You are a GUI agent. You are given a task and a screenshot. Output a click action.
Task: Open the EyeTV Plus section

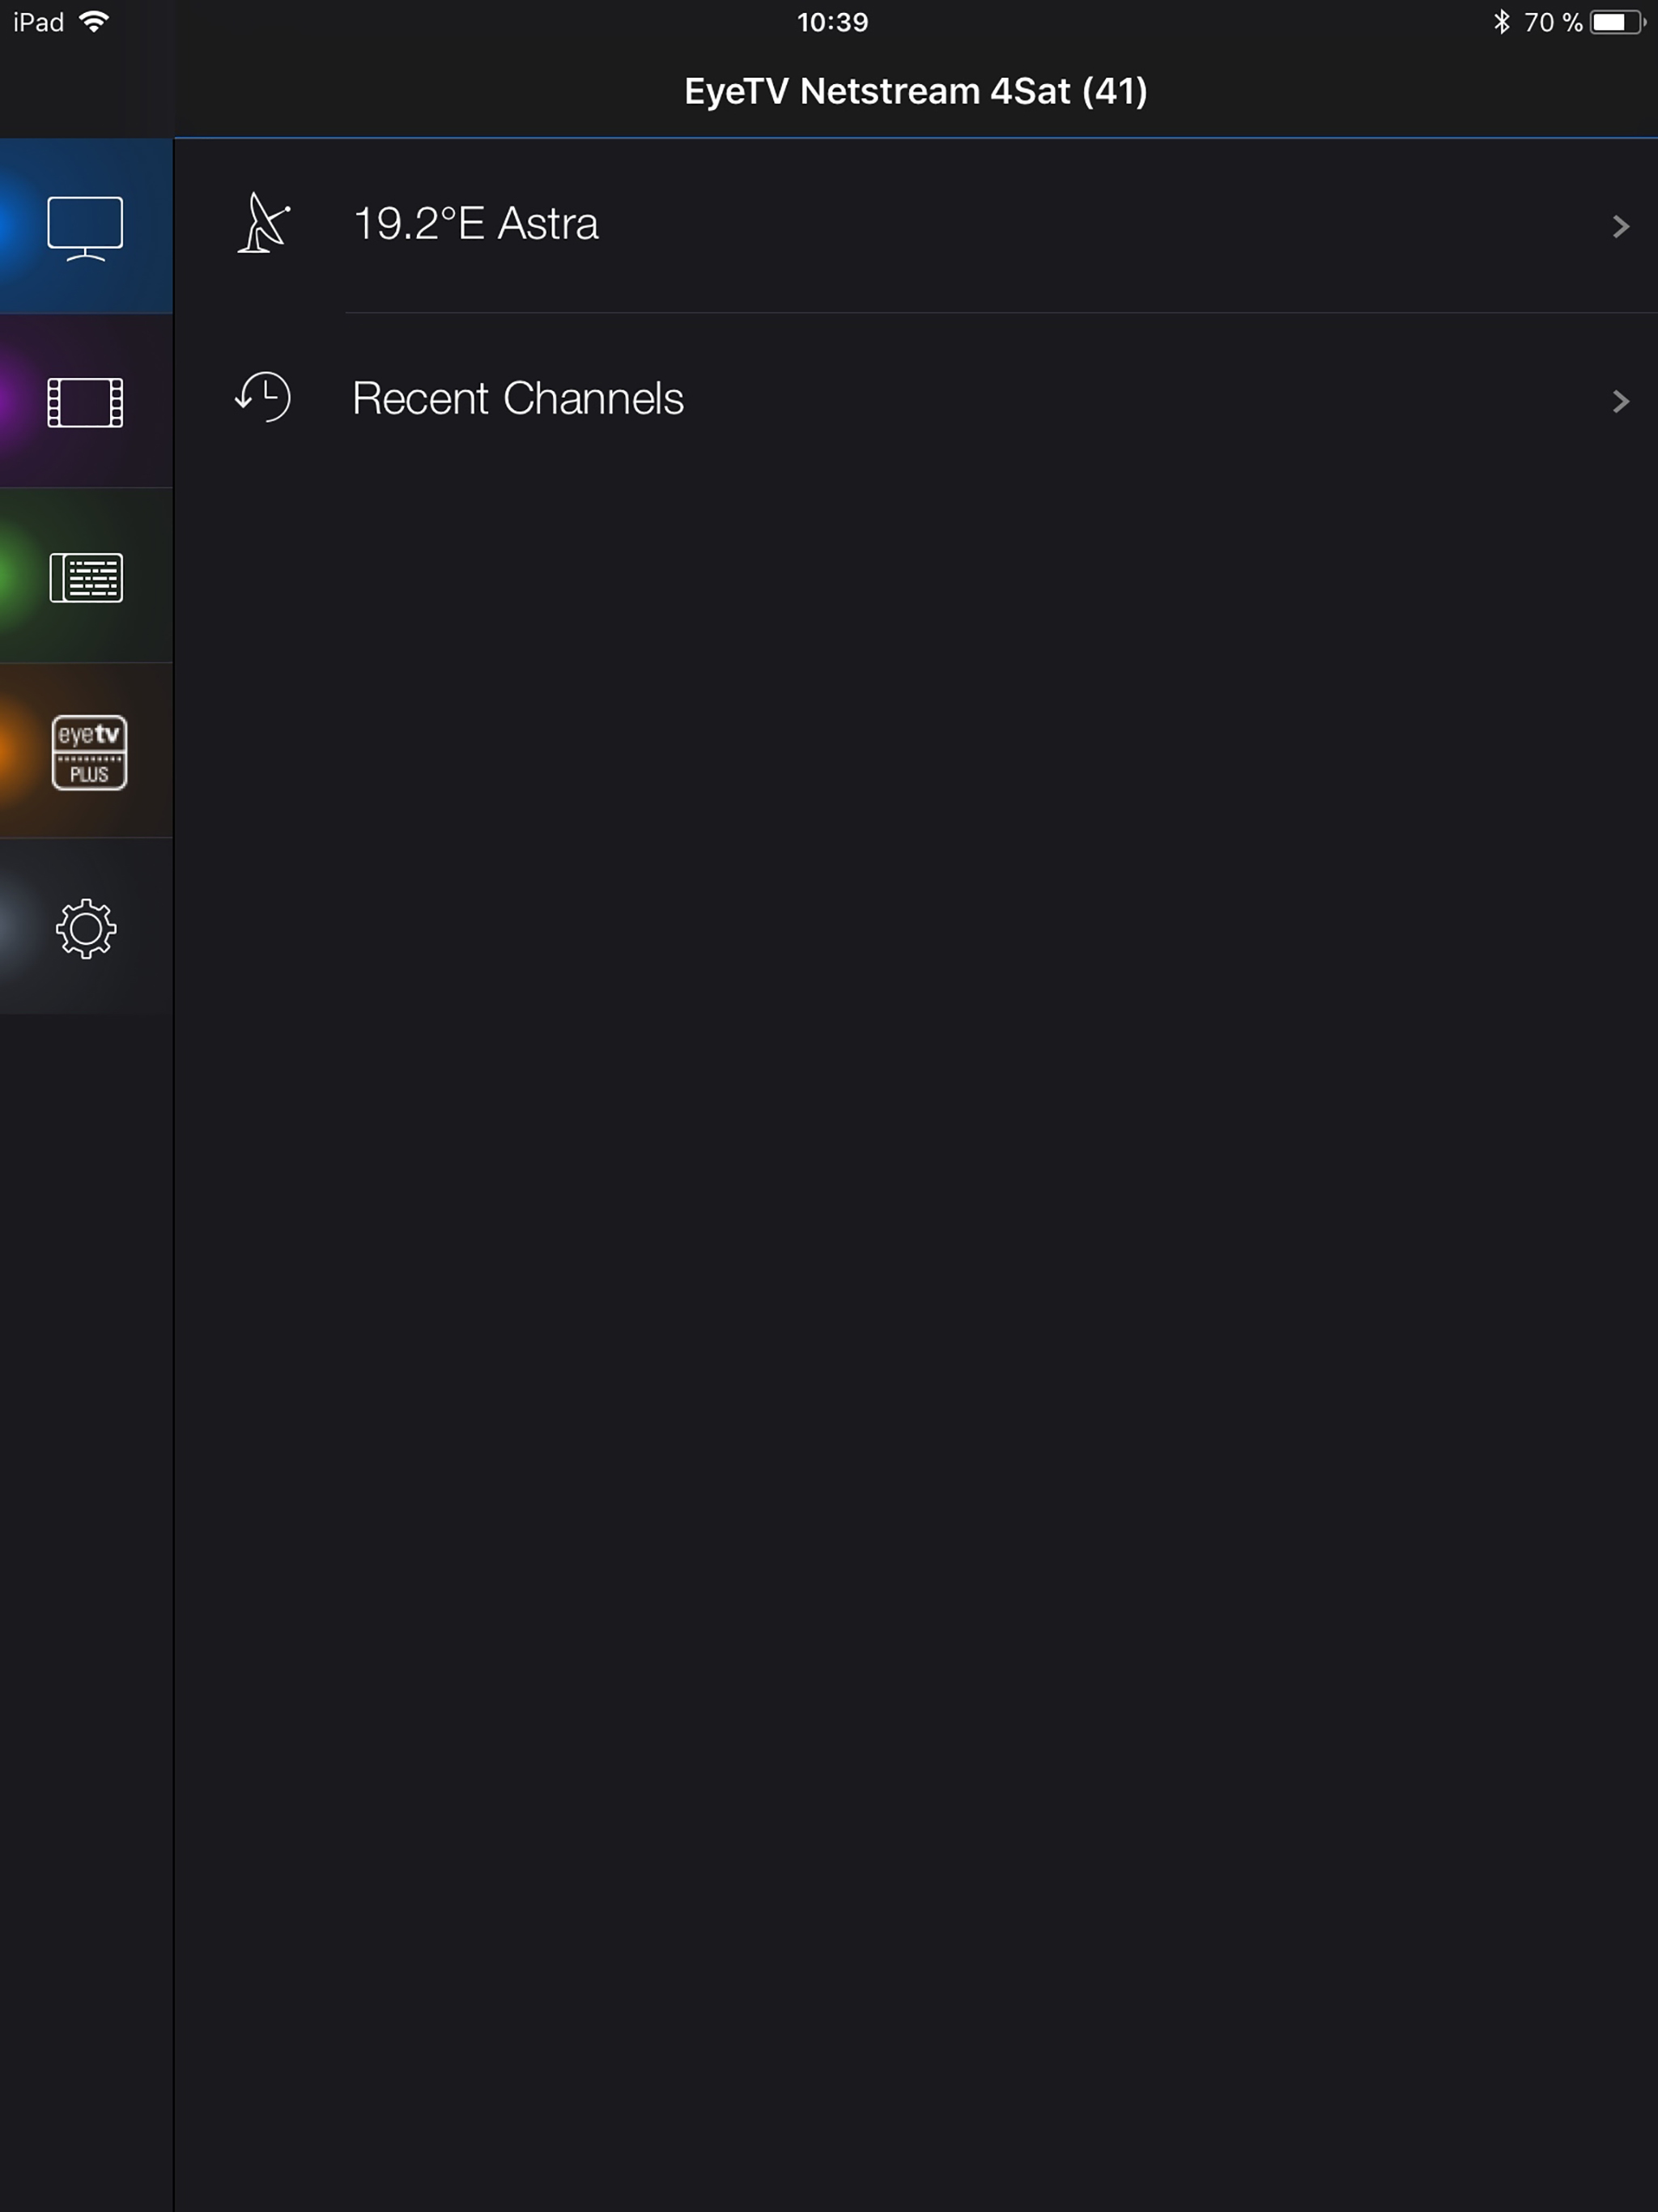[86, 751]
